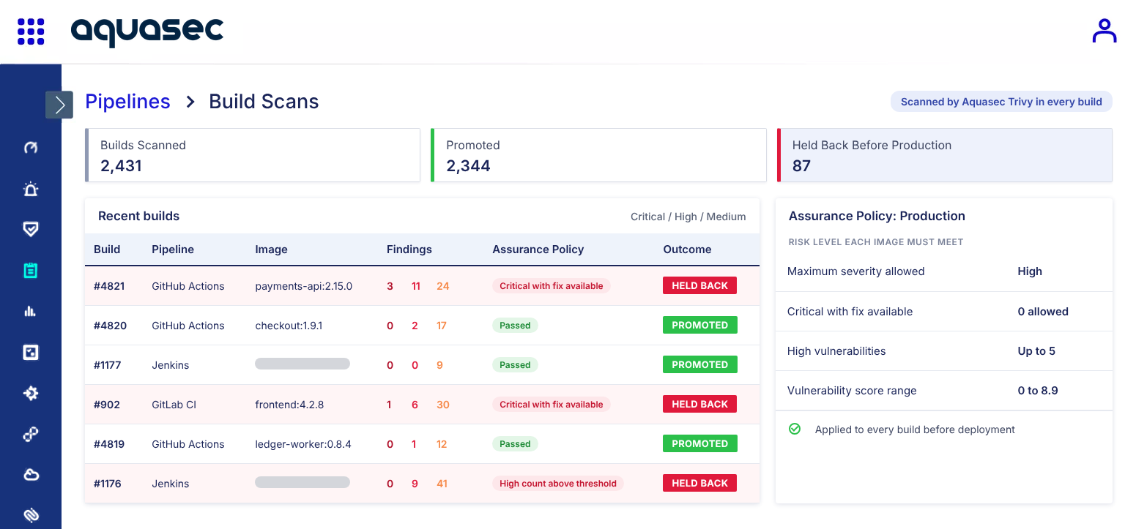Screen dimensions: 1136x529
Task: Open the shield check icon in sidebar
Action: [x=31, y=230]
